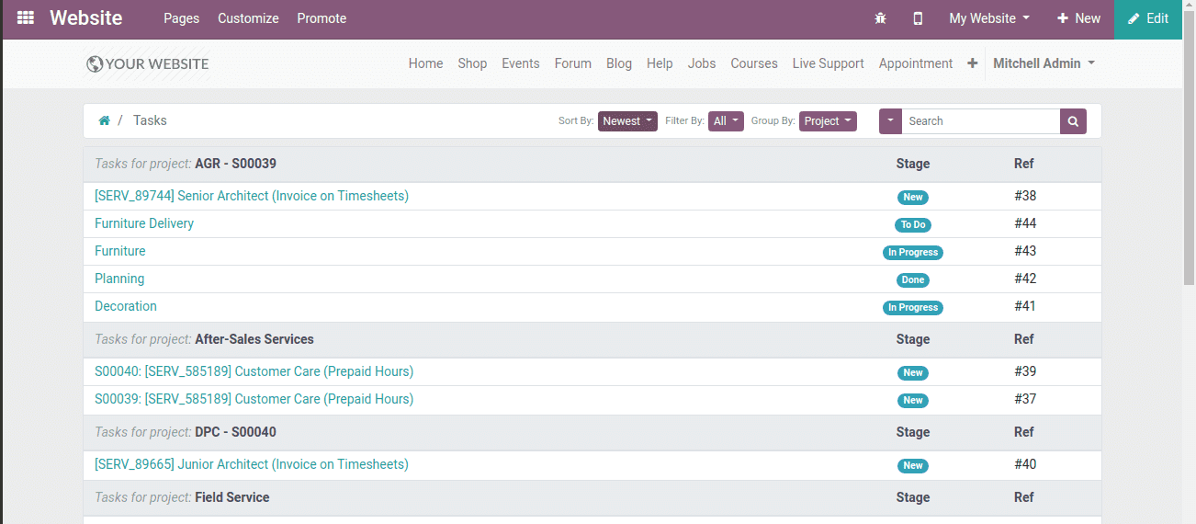1196x524 pixels.
Task: Open the Decoration task link
Action: pyautogui.click(x=126, y=306)
